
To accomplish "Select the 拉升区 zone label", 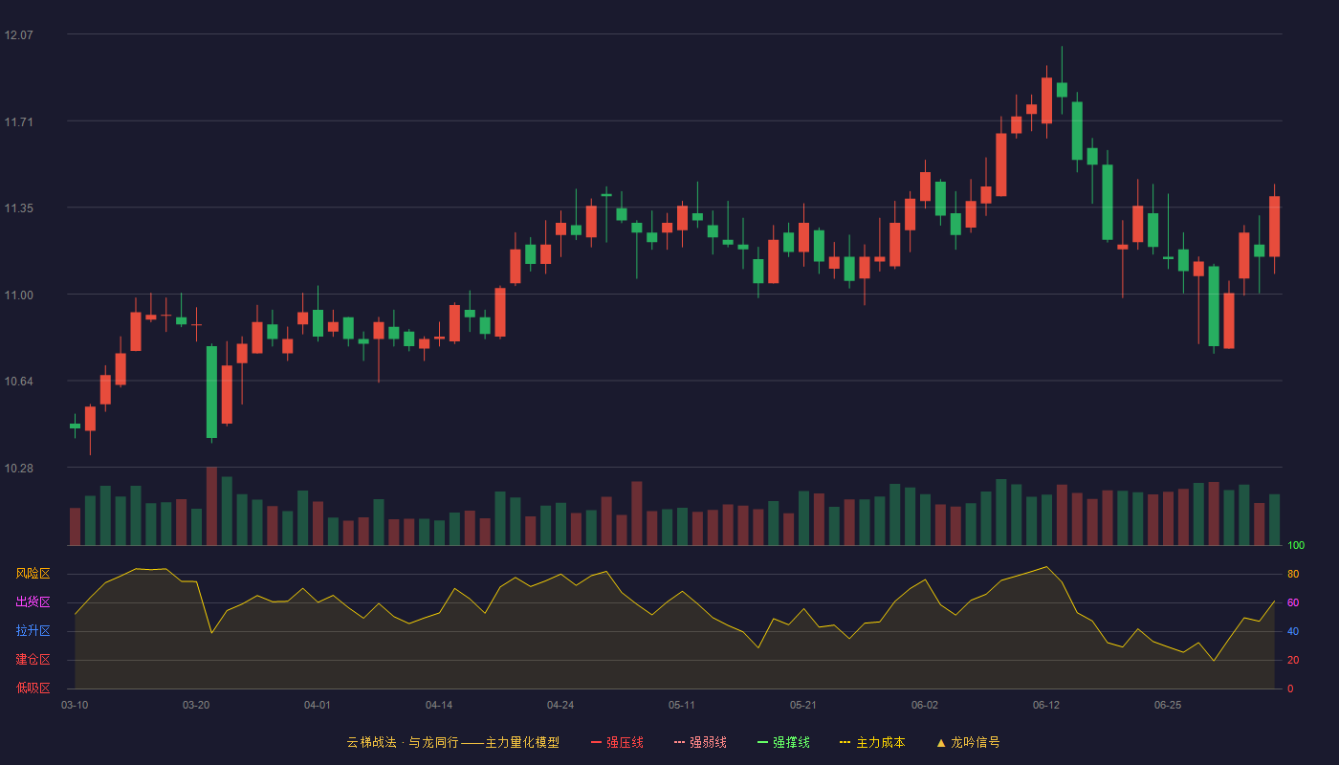I will coord(33,631).
